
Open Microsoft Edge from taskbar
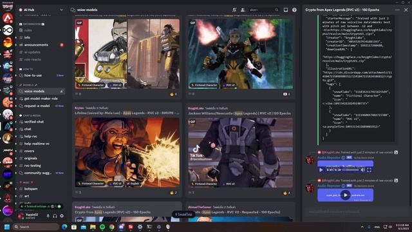(64, 227)
